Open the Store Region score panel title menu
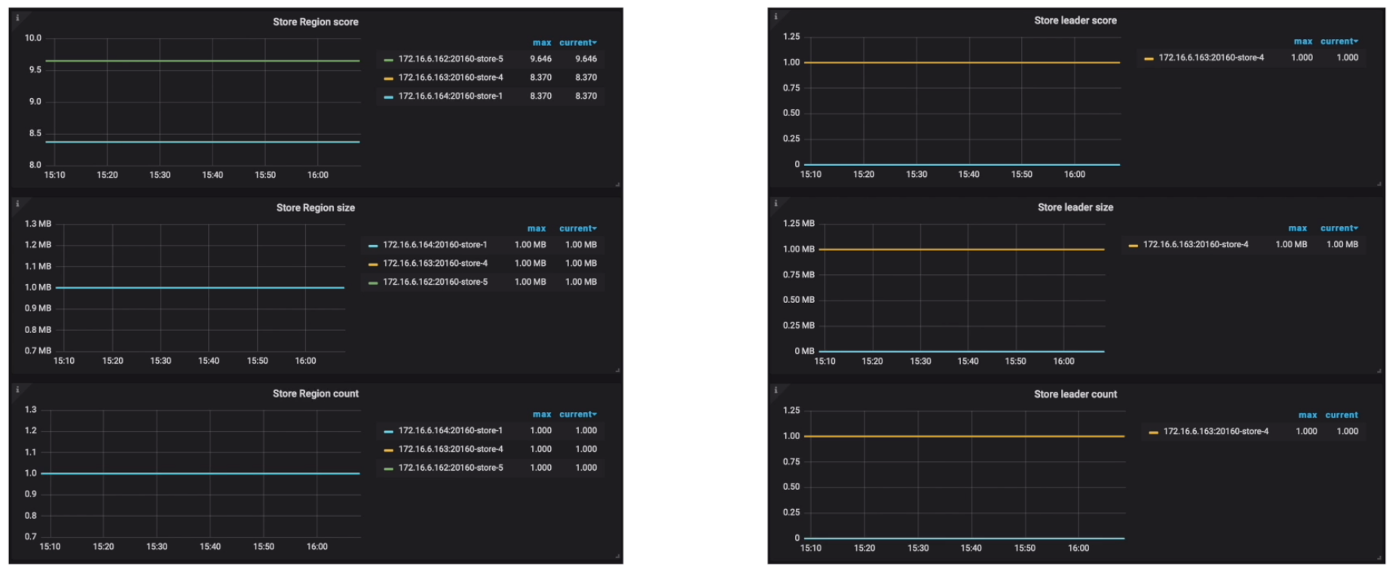 coord(316,22)
